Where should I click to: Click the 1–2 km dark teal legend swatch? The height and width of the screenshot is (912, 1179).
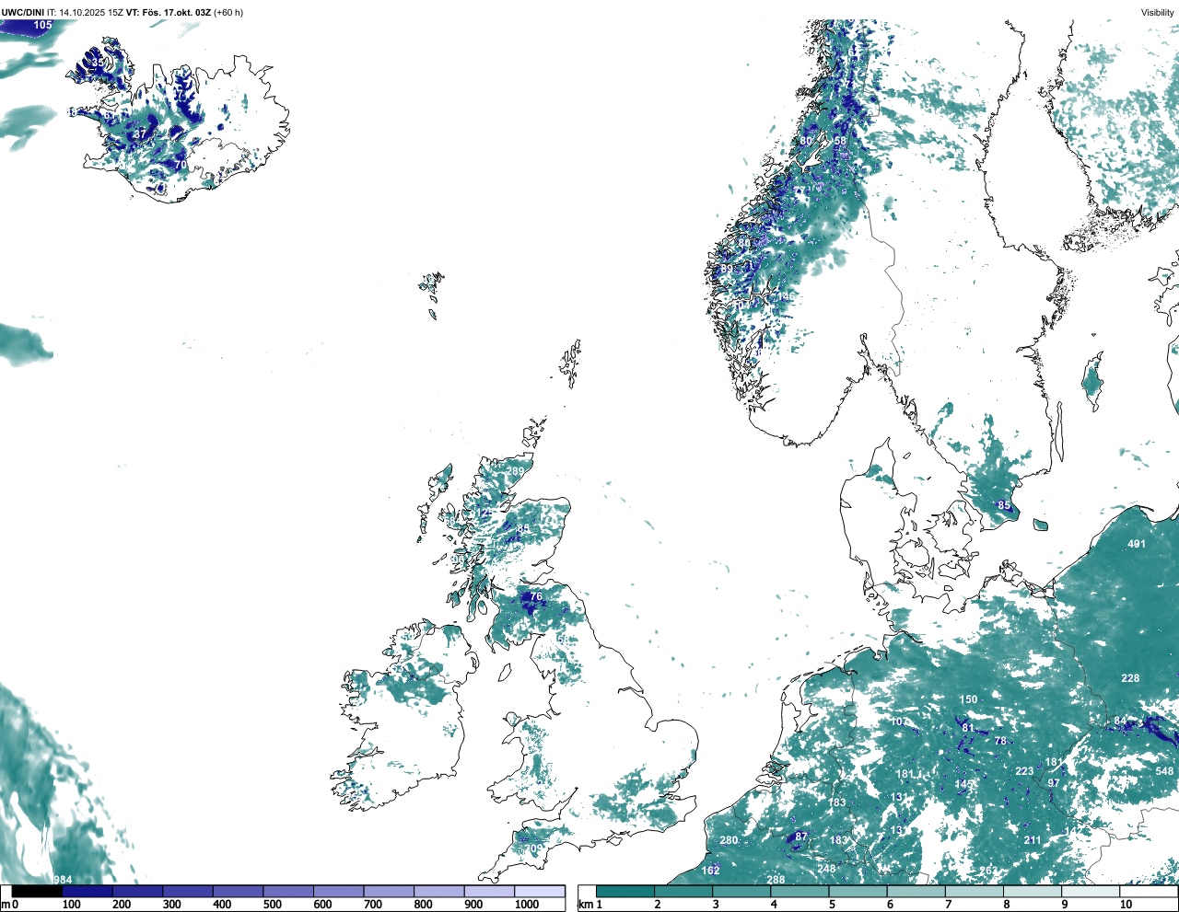point(625,891)
